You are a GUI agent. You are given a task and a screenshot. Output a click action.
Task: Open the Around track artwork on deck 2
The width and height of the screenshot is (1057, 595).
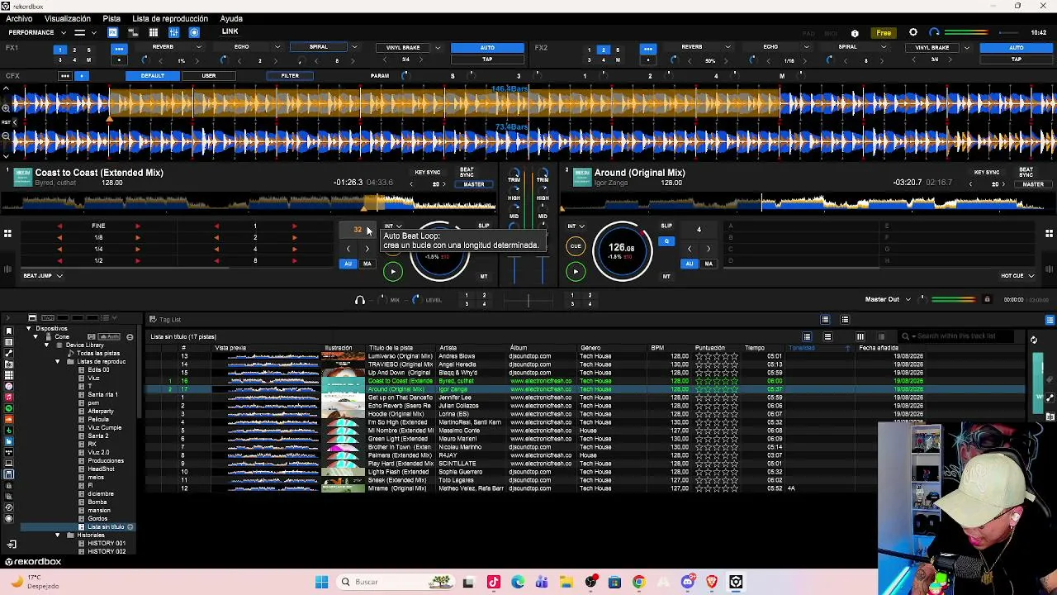[x=582, y=177]
